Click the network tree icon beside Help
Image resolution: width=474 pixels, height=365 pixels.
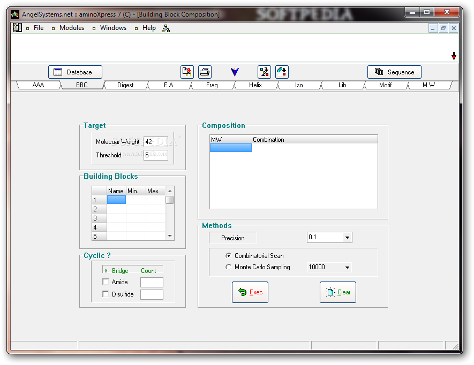click(x=165, y=28)
